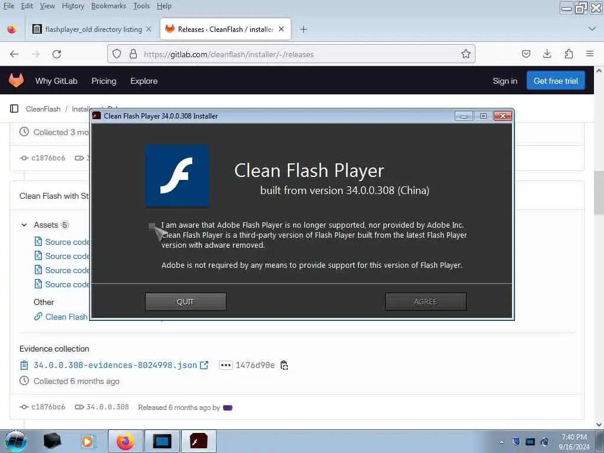Screen dimensions: 604x453
Task: Open the bottom commit c1876bc6 link
Action: point(48,407)
